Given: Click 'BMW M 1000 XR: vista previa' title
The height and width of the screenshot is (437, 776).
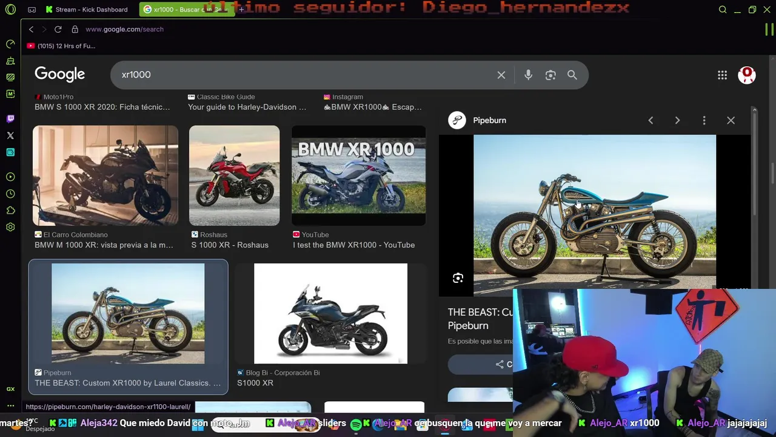Looking at the screenshot, I should tap(104, 245).
